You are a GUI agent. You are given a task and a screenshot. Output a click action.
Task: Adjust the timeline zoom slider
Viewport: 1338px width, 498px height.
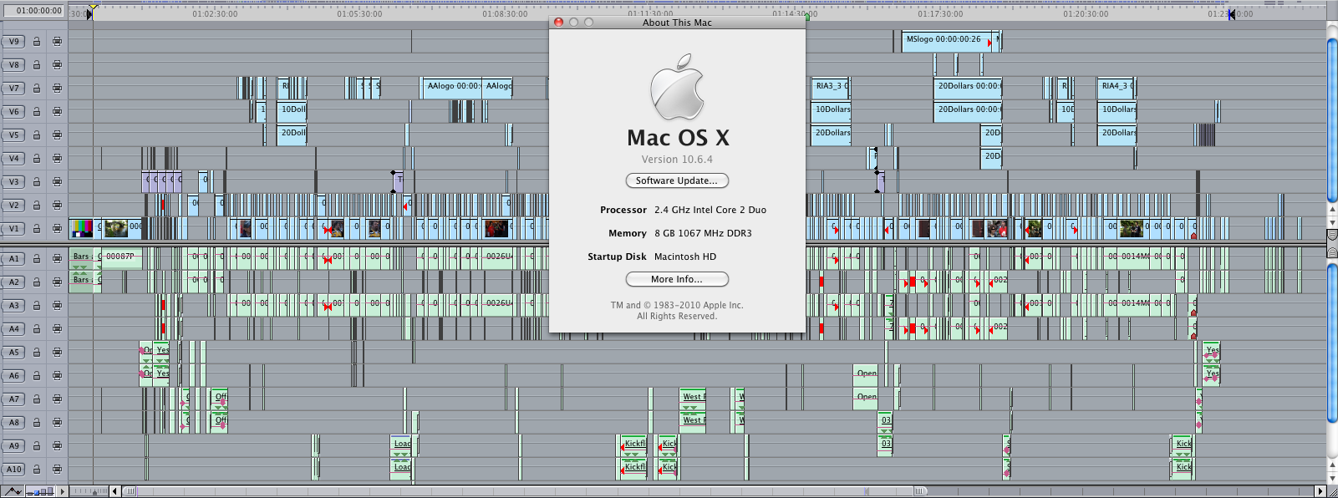tap(89, 491)
